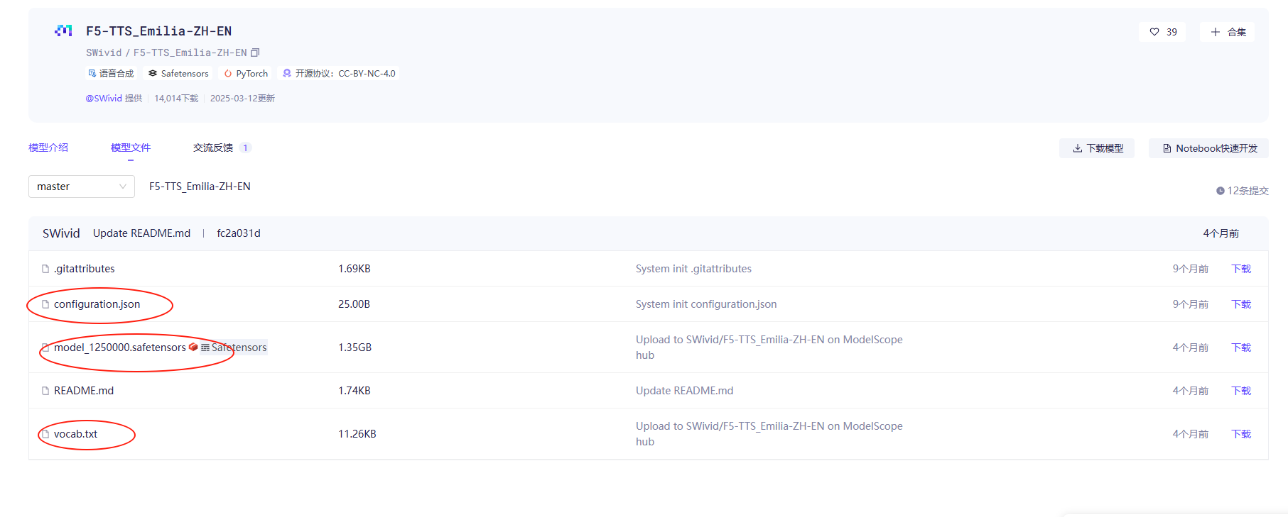Click the 2025-03-12更新 date text
Screen dimensions: 1288x517
(242, 98)
